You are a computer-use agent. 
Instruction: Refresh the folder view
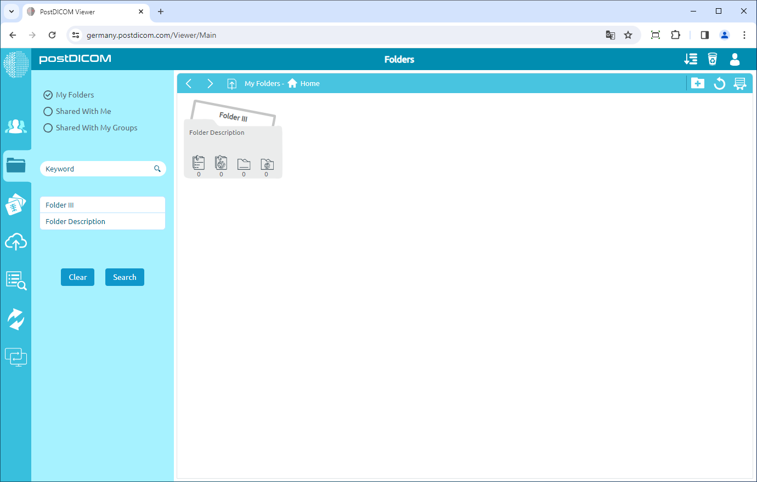(719, 83)
